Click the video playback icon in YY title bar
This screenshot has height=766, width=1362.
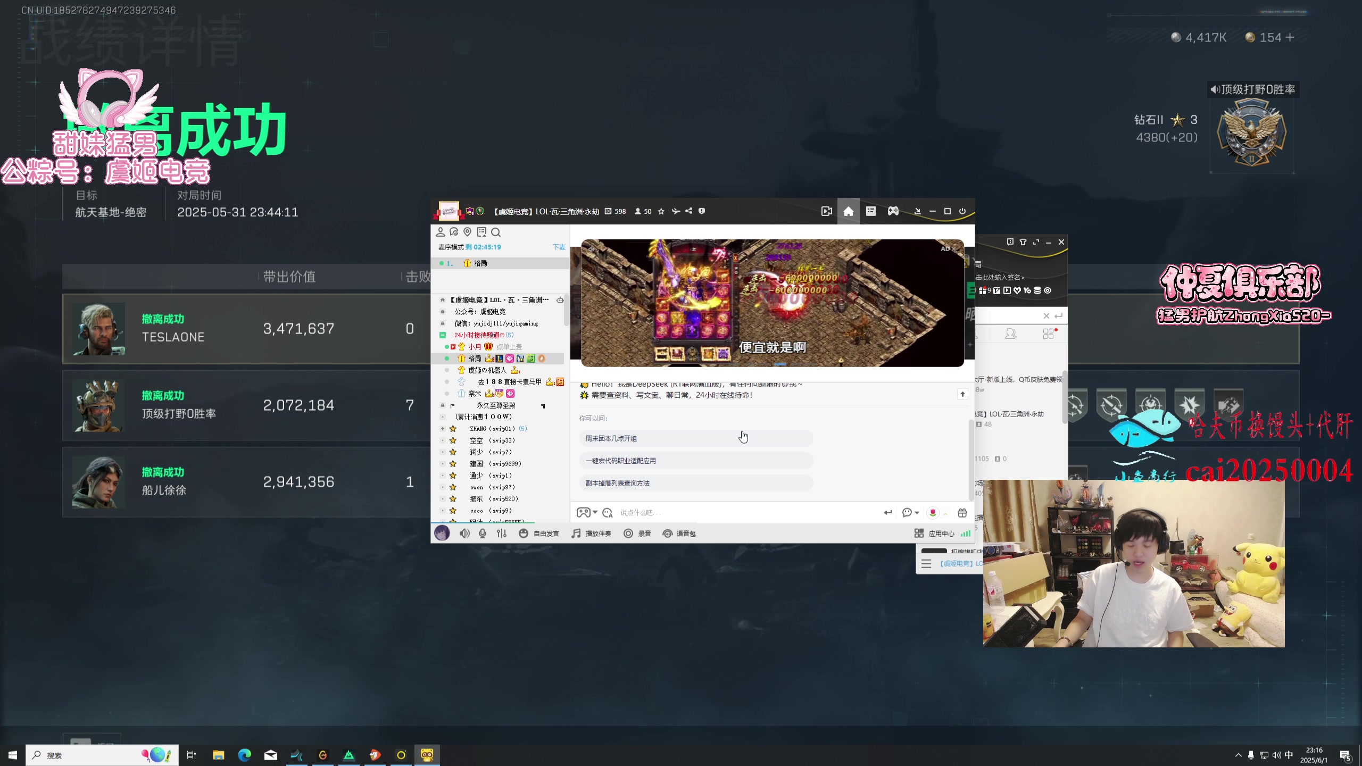click(826, 211)
